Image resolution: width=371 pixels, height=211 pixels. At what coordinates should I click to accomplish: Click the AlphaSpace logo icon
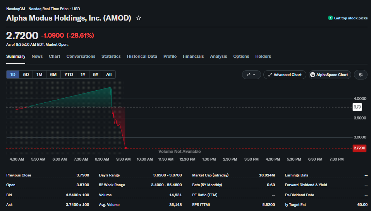[x=313, y=75]
